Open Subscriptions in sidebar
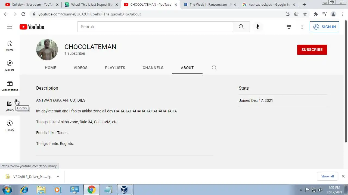The width and height of the screenshot is (348, 195). click(10, 86)
